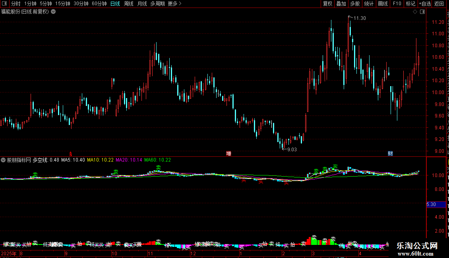Click the 福能股份(日线.前复权) chart title
449x258 pixels.
click(x=25, y=12)
